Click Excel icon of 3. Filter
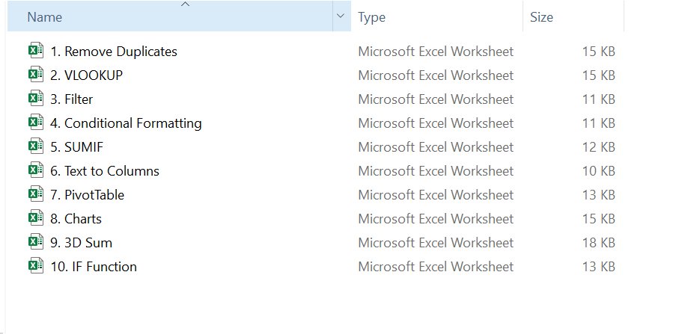 coord(36,99)
